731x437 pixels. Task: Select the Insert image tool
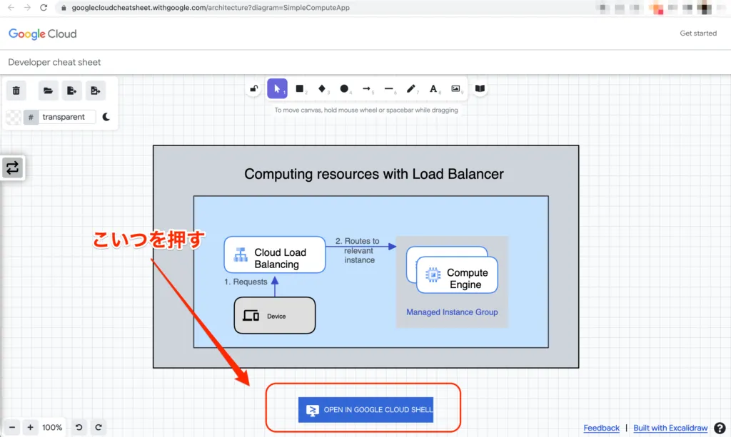point(455,88)
